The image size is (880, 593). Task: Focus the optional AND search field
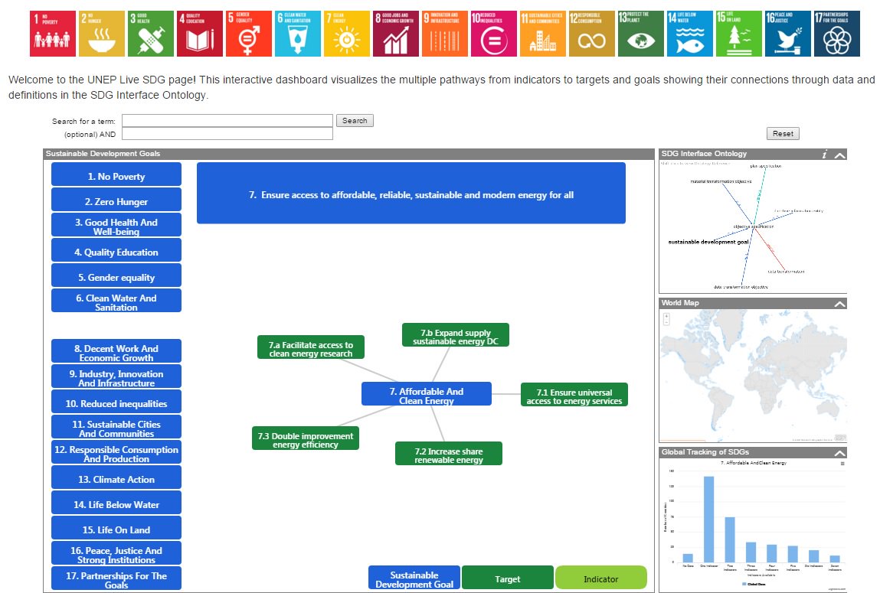pyautogui.click(x=227, y=133)
